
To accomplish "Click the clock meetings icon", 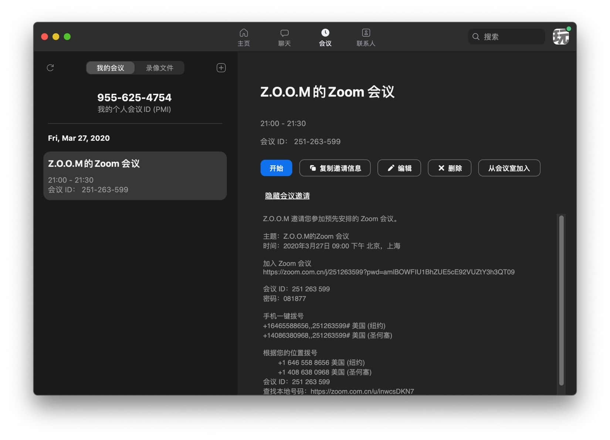I will tap(325, 33).
